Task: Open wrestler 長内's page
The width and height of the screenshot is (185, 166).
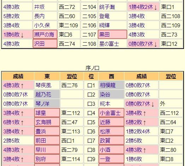Action: pos(39,16)
